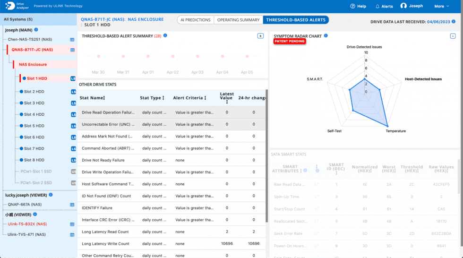Click the 04/06/2023 last received date
Screen dimensions: 463x258
click(x=442, y=22)
